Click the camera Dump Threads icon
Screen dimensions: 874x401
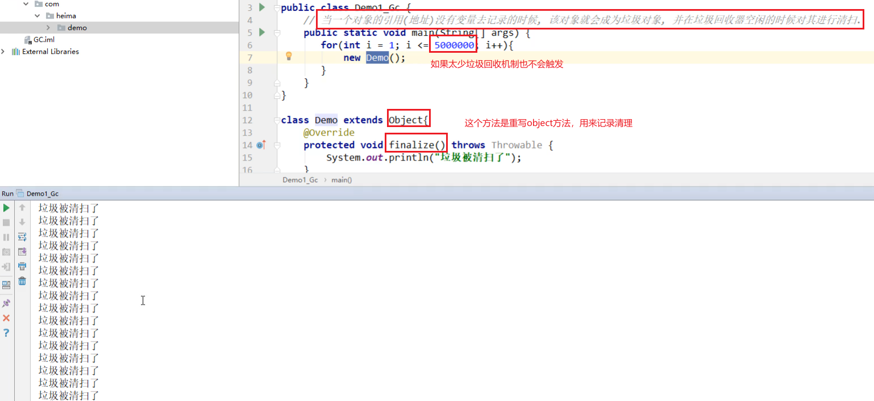click(6, 252)
